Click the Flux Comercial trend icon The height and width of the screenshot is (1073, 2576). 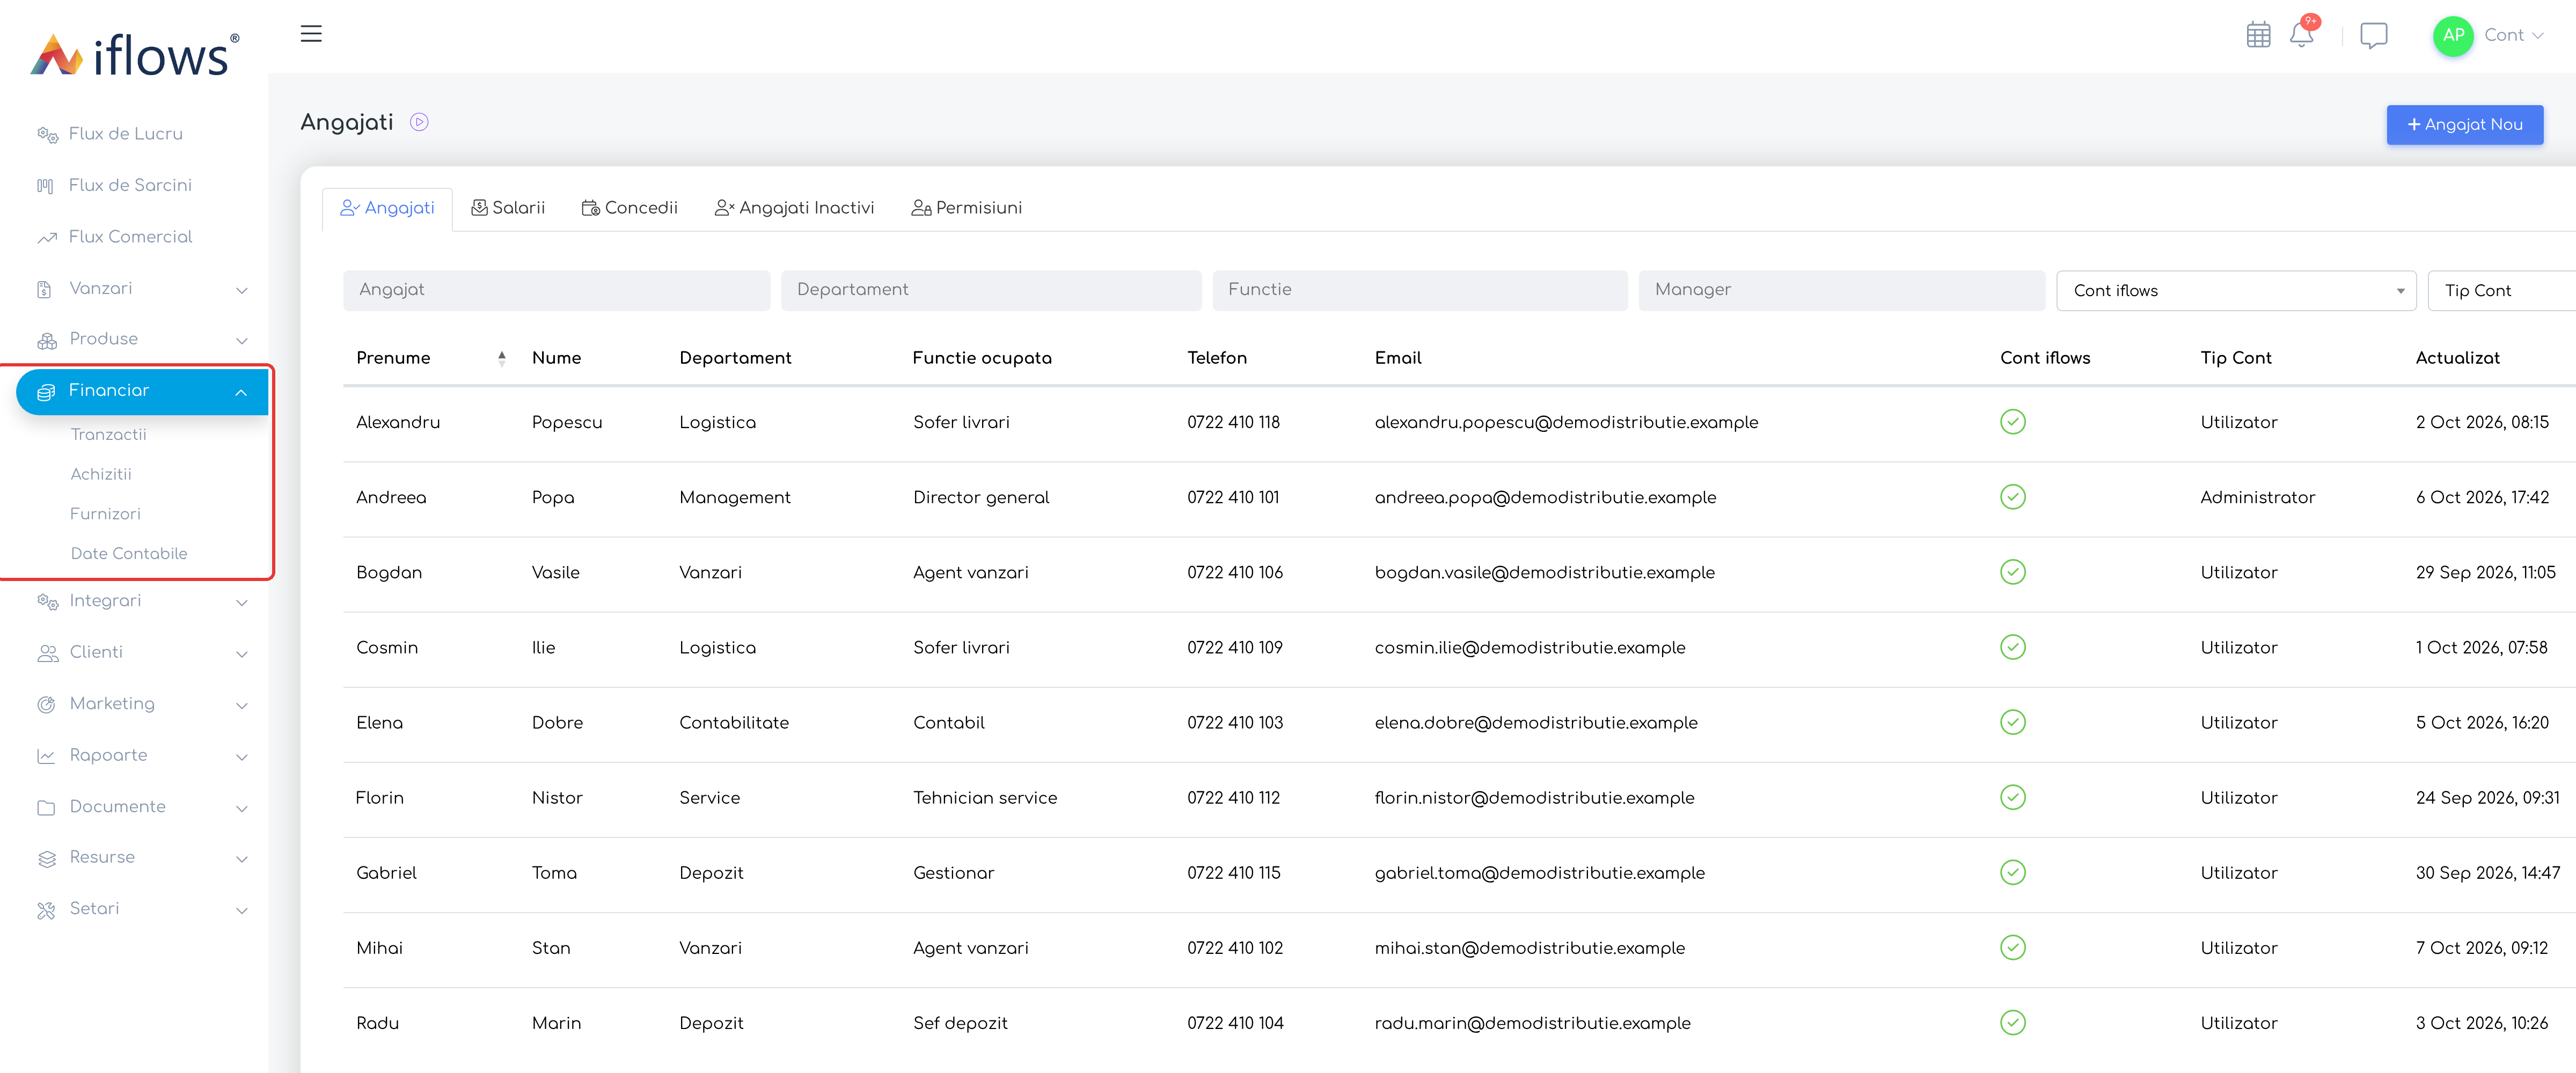(x=47, y=238)
